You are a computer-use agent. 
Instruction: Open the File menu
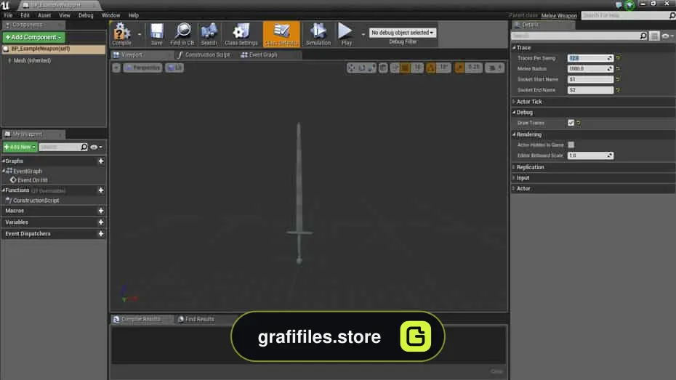[x=8, y=15]
